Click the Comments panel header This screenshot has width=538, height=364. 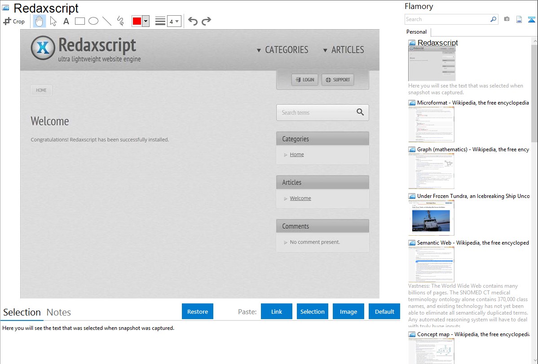click(322, 226)
